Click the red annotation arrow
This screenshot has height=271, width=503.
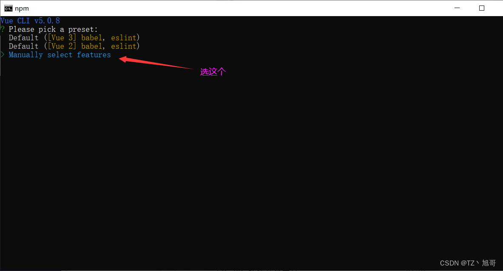point(156,63)
